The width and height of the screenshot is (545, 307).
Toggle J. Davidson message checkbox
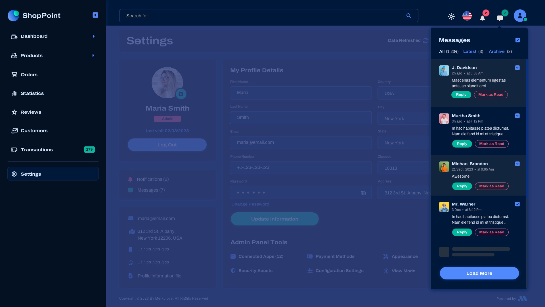(517, 68)
